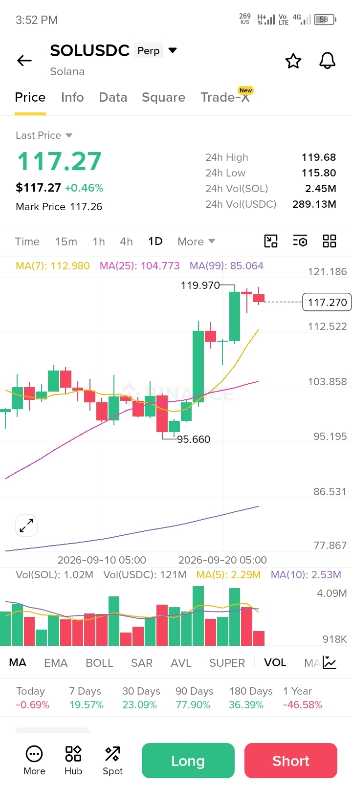Select the 4h timeframe

(126, 241)
